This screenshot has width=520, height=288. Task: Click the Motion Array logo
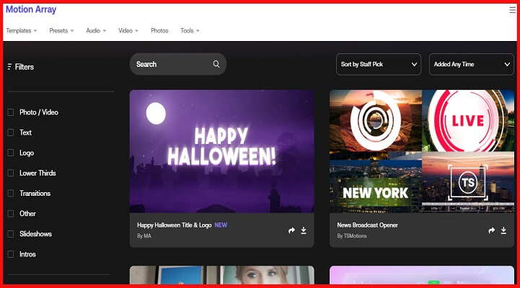(31, 9)
